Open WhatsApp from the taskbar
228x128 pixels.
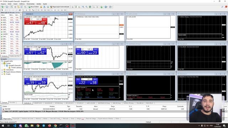click(x=26, y=126)
